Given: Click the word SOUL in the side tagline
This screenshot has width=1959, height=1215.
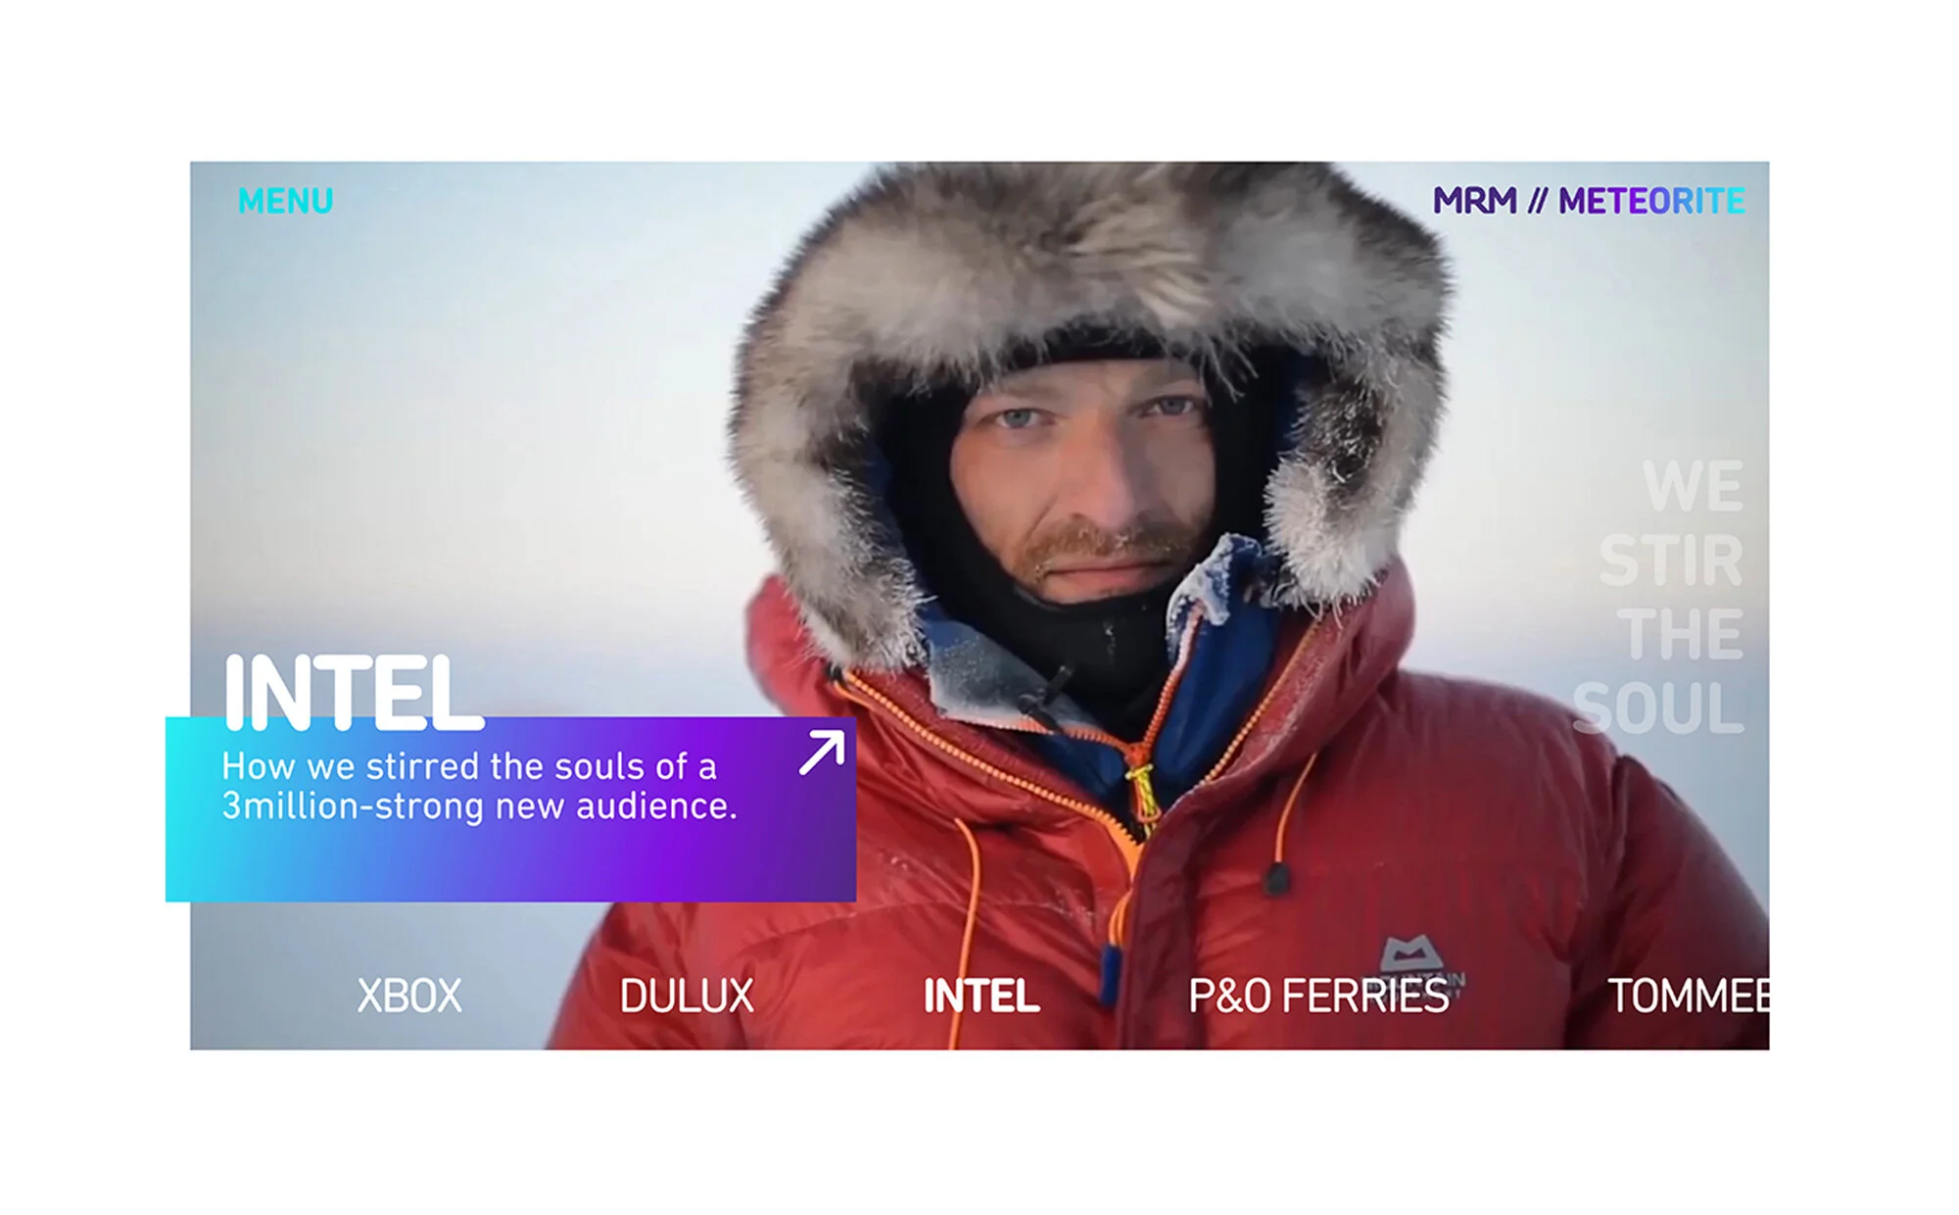Looking at the screenshot, I should [x=1658, y=708].
